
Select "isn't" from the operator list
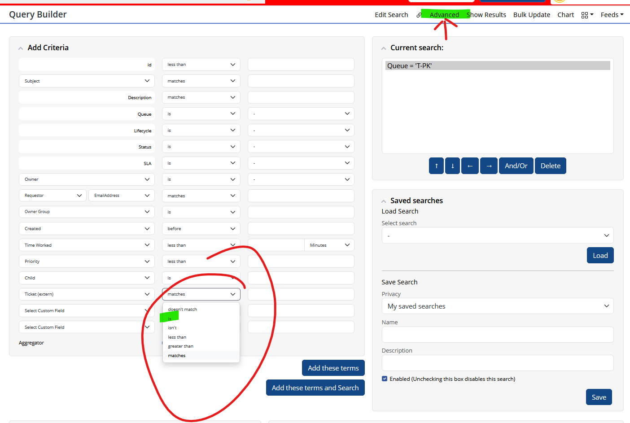point(172,328)
